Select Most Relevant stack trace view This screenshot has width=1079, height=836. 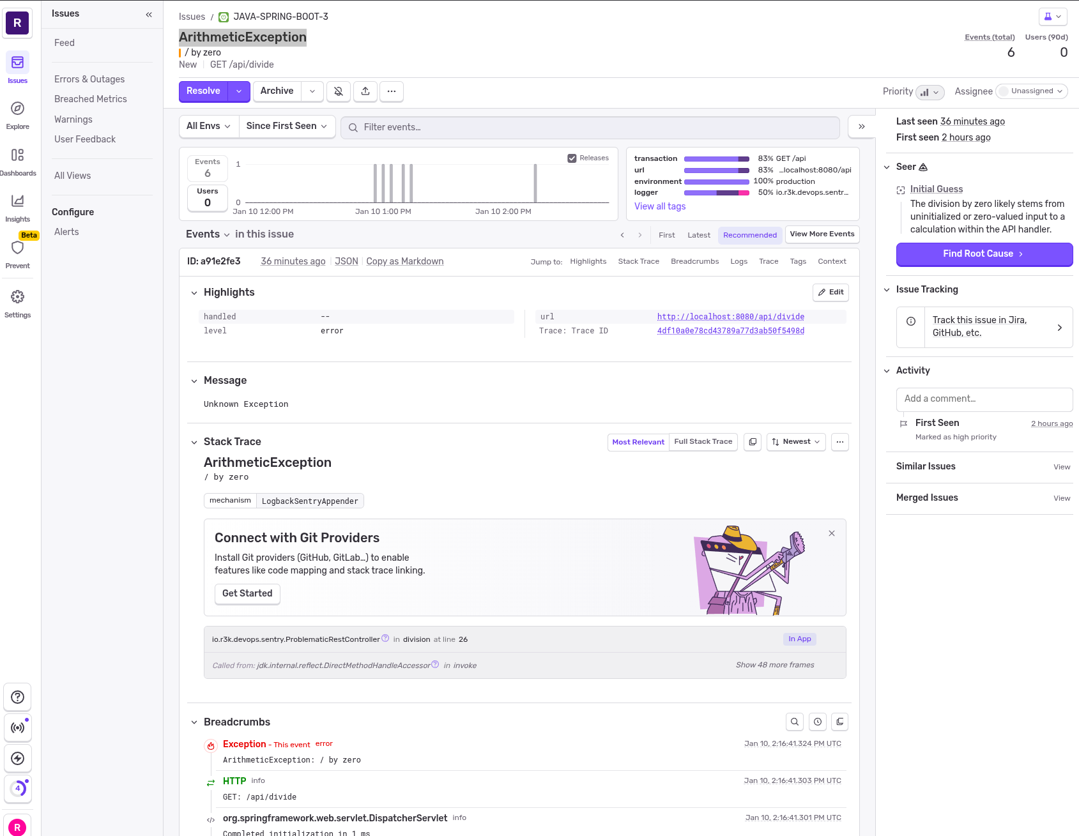tap(638, 442)
